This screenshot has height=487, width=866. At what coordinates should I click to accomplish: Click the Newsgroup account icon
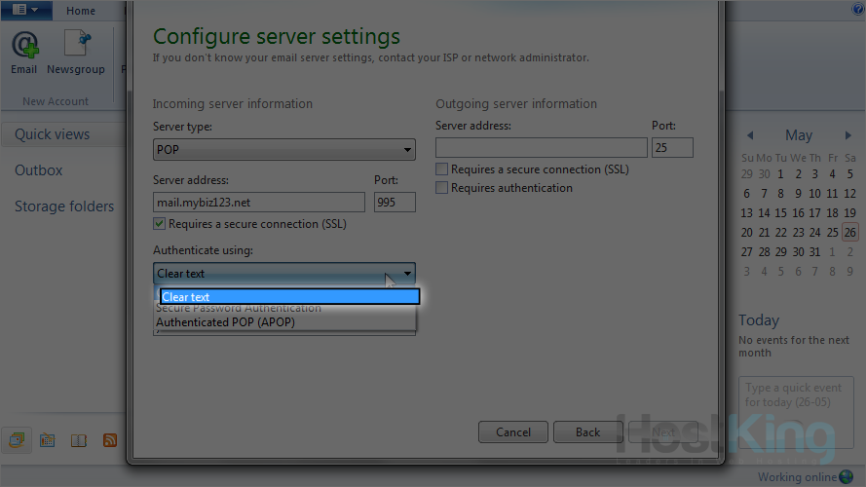(76, 51)
